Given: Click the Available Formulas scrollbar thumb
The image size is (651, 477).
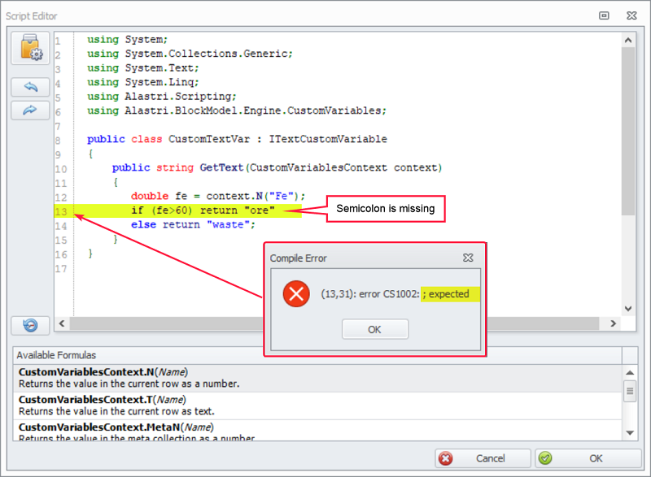Looking at the screenshot, I should 630,391.
